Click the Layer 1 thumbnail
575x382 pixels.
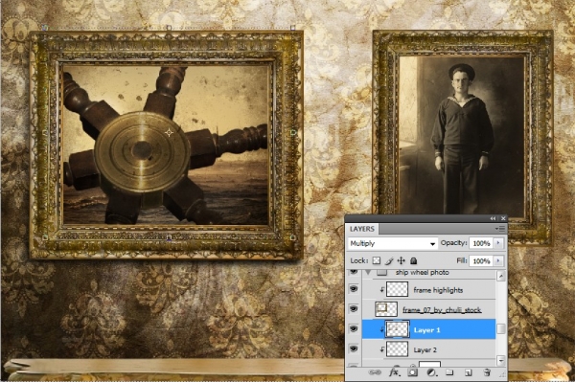pyautogui.click(x=397, y=329)
